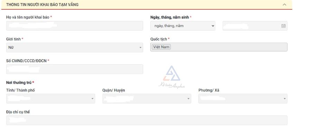Click the Nơi thường trú label
The height and width of the screenshot is (133, 311).
tap(19, 82)
